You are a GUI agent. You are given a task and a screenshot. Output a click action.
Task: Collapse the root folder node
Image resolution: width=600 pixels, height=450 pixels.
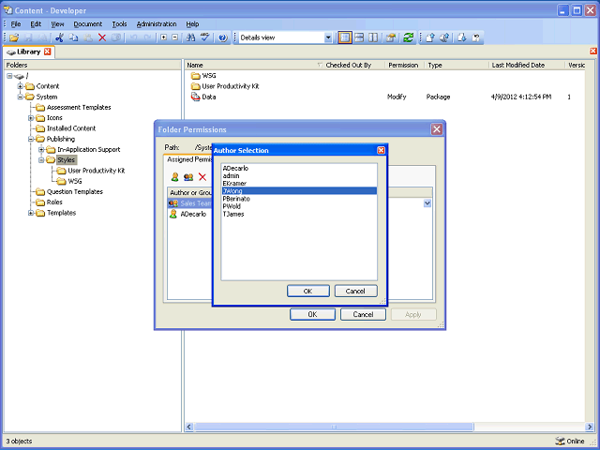coord(9,76)
